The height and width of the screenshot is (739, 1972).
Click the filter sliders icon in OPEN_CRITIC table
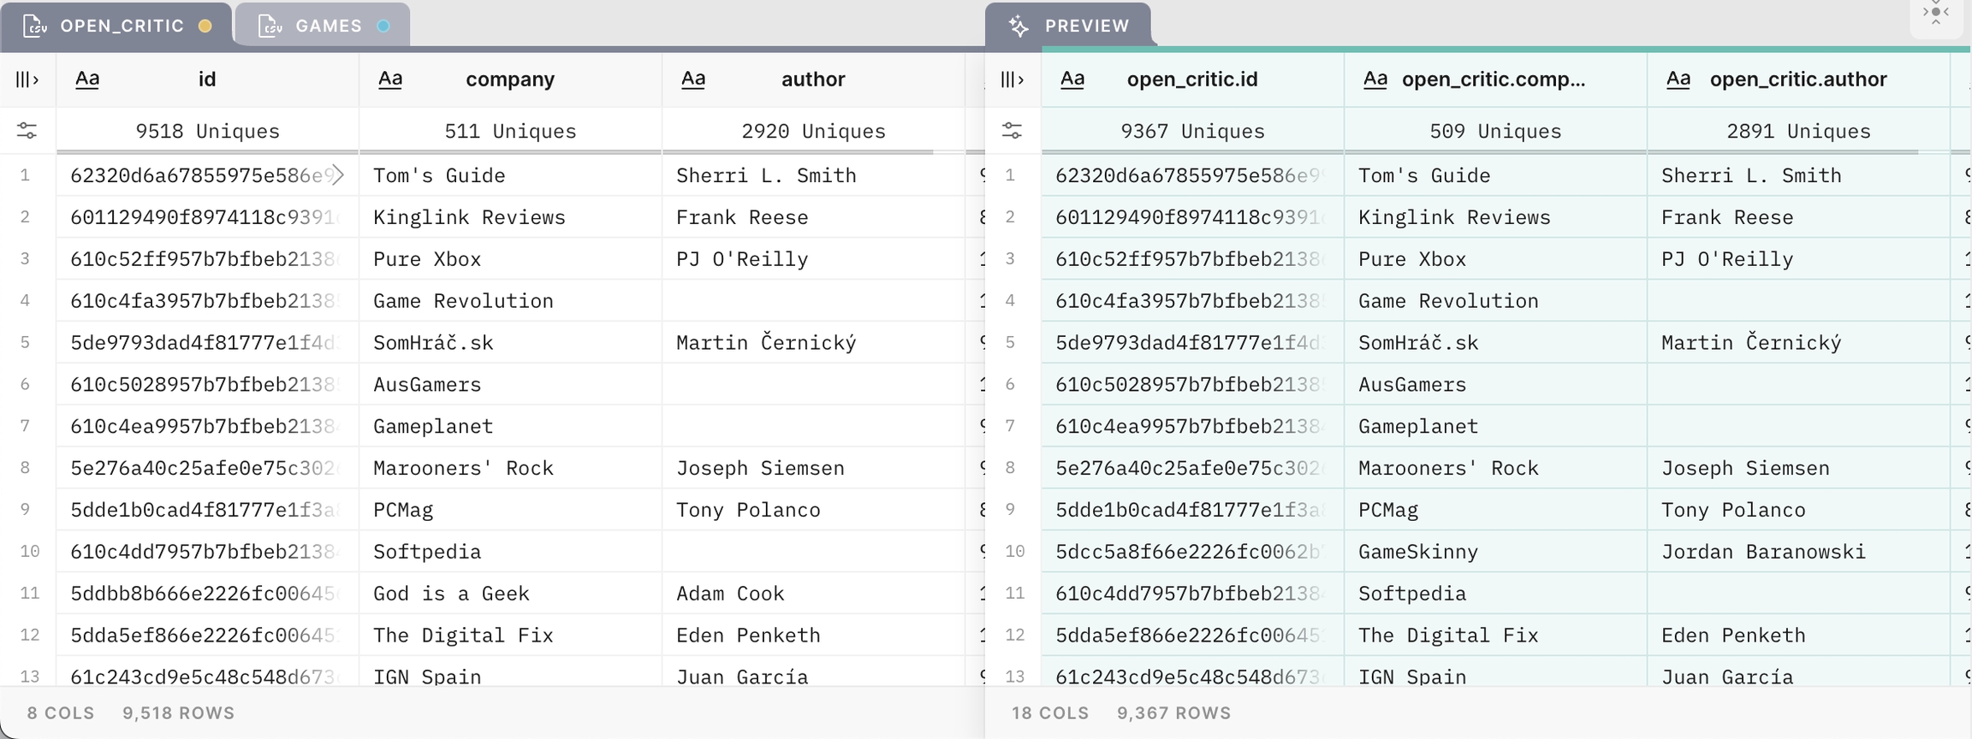(x=27, y=131)
